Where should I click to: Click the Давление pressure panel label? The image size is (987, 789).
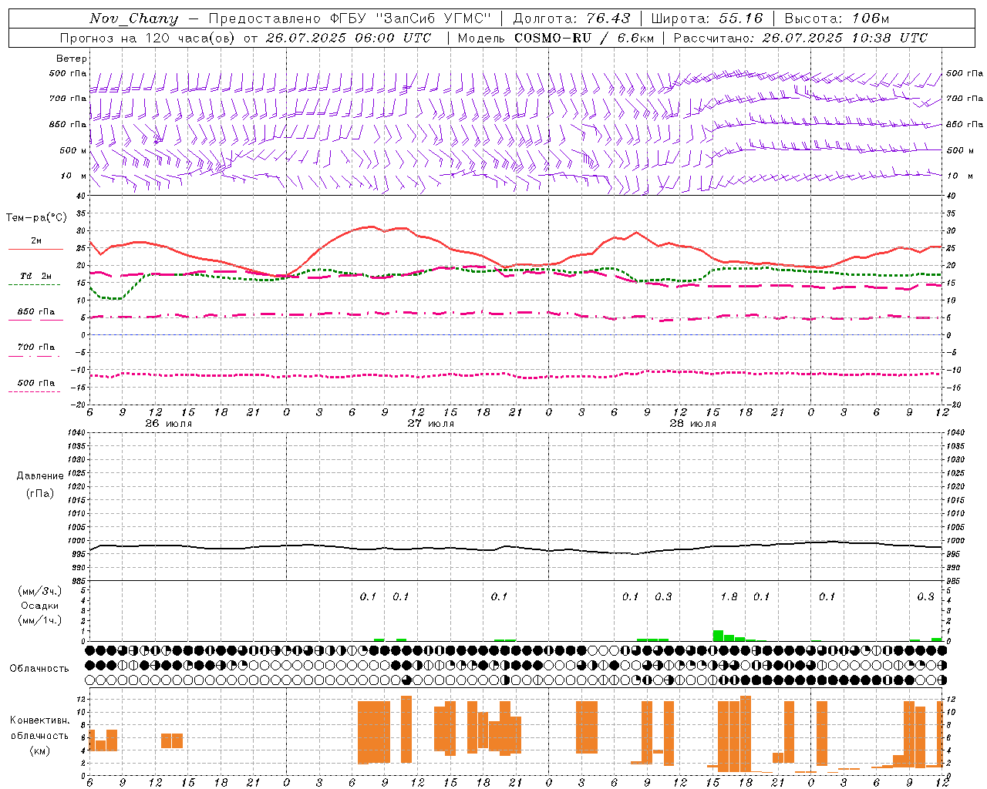[x=40, y=476]
